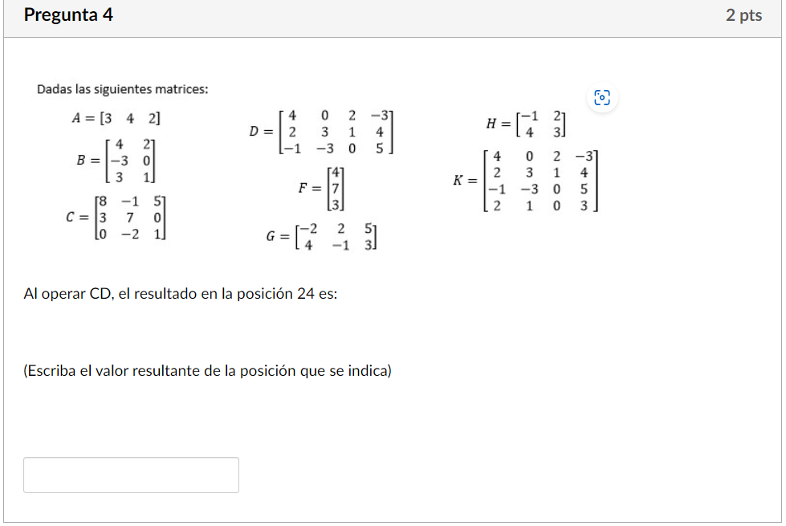The image size is (786, 526).
Task: Click inside the empty response field
Action: 132,475
